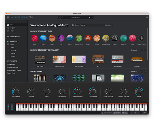
Task: Select the next preset with down arrow
Action: pyautogui.click(x=92, y=17)
